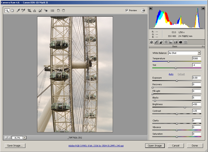
Task: Click the Ferris wheel image preview
Action: click(x=75, y=74)
